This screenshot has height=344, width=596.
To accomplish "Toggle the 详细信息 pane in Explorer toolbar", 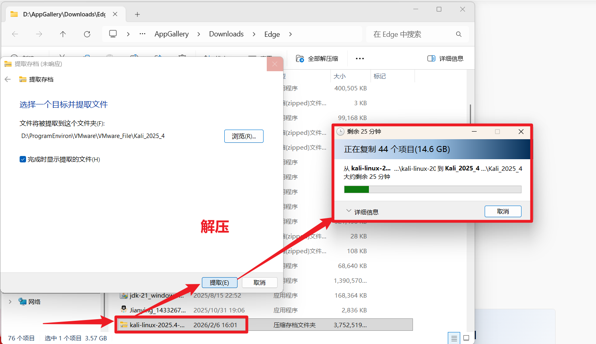I will [x=445, y=59].
